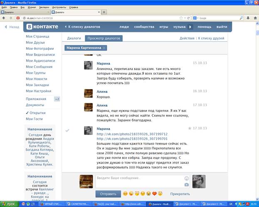This screenshot has width=259, height=207.
Task: Switch to the Диалоги tab
Action: point(74,38)
